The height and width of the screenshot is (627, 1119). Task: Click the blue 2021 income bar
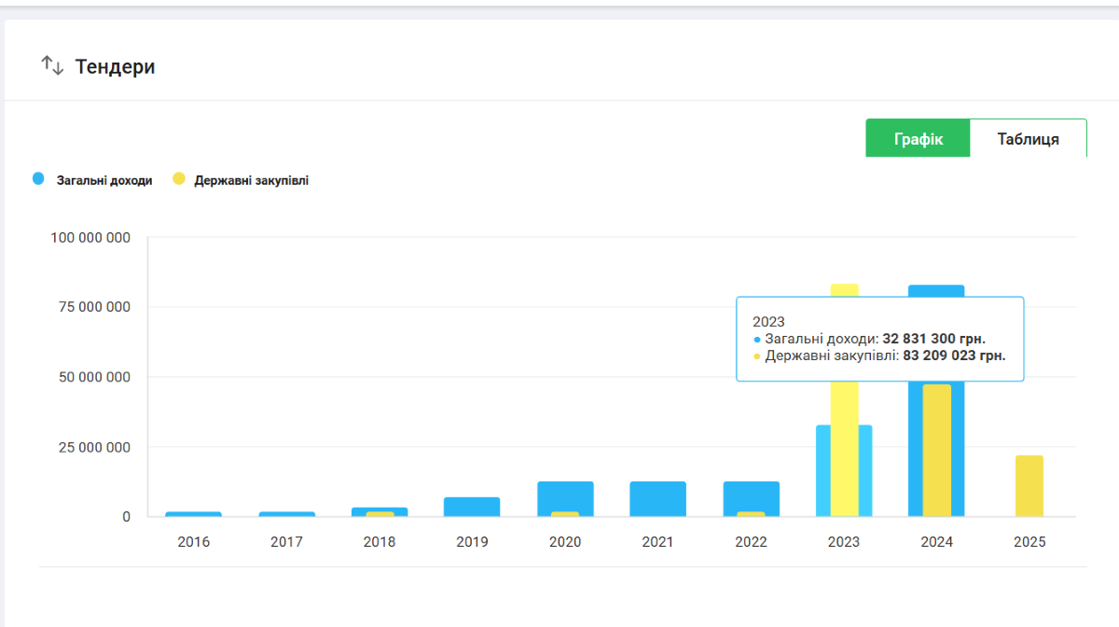pyautogui.click(x=657, y=499)
